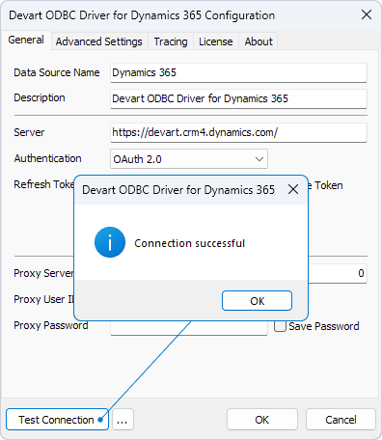Click the Server URL field

(x=238, y=132)
